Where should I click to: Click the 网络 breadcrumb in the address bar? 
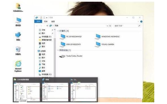coord(56,26)
